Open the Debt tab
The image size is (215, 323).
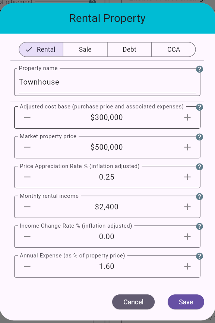coord(129,49)
